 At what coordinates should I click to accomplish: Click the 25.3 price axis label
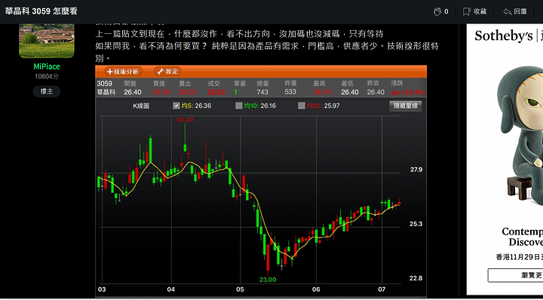[416, 224]
